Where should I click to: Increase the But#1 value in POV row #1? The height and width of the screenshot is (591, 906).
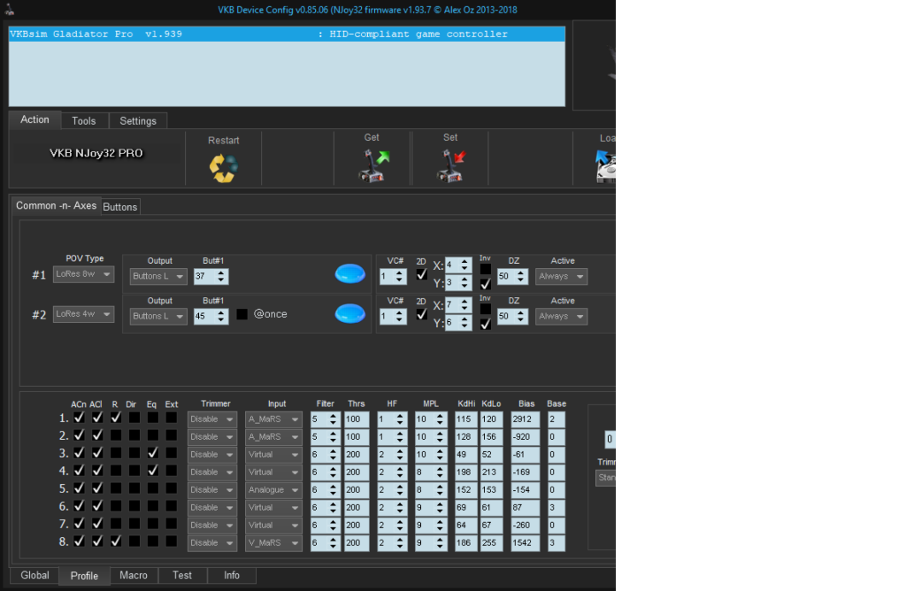(222, 272)
